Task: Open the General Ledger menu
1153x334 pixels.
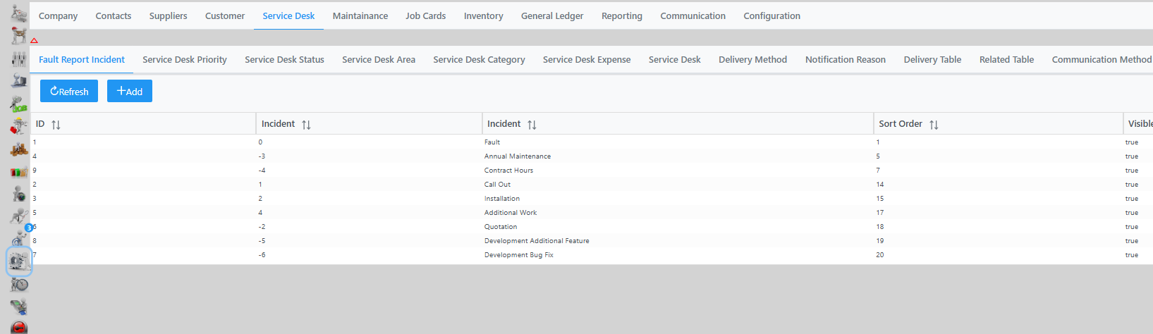Action: (552, 16)
